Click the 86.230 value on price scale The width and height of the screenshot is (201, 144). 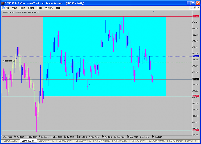pyautogui.click(x=196, y=116)
